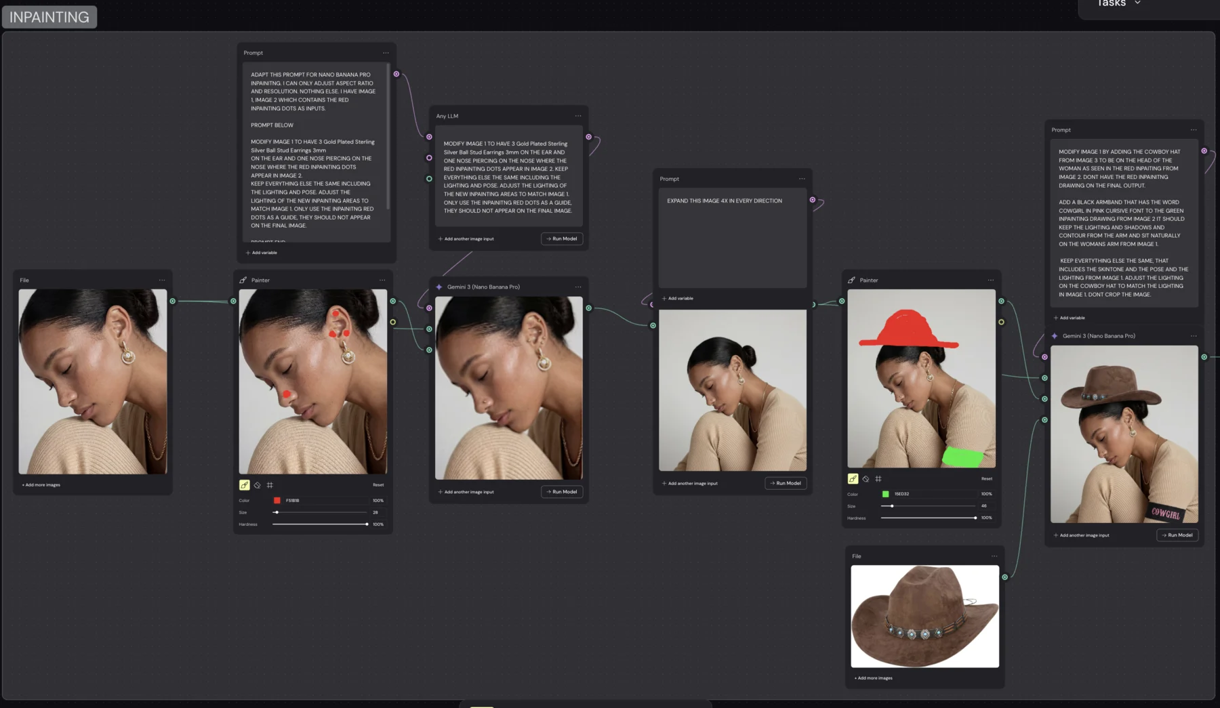Open the INPAINTING tab label

click(49, 17)
